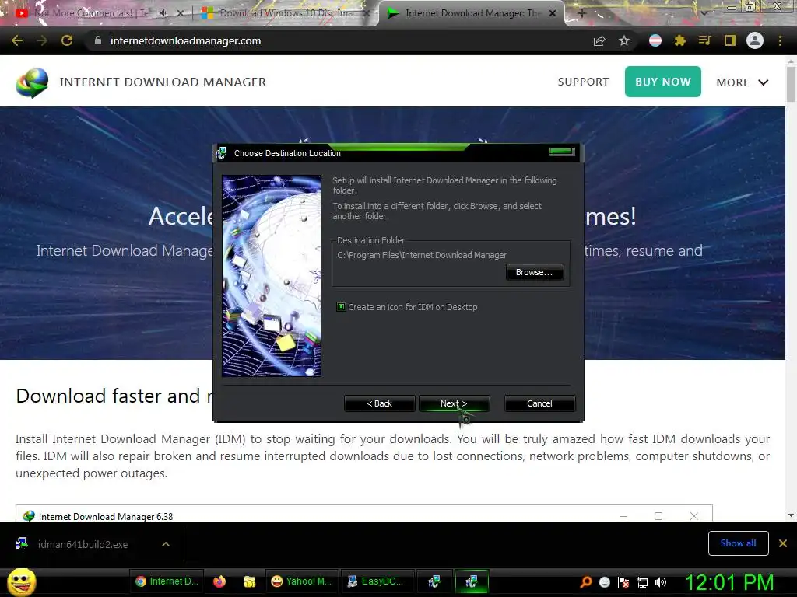Click the orange search tray icon
The image size is (797, 597).
coord(585,581)
